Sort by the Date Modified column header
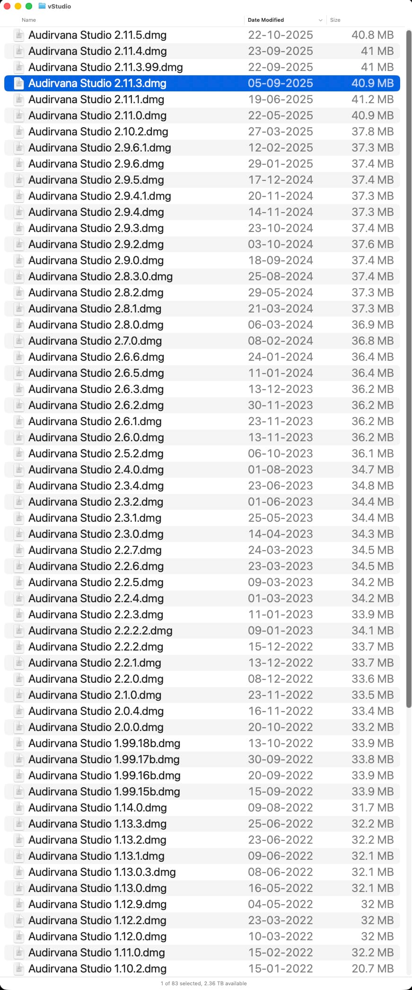 (x=266, y=20)
